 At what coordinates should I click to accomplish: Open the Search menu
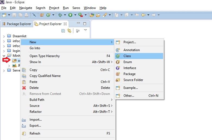click(40, 8)
